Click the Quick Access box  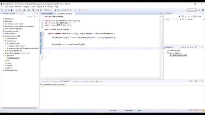[x=192, y=10]
